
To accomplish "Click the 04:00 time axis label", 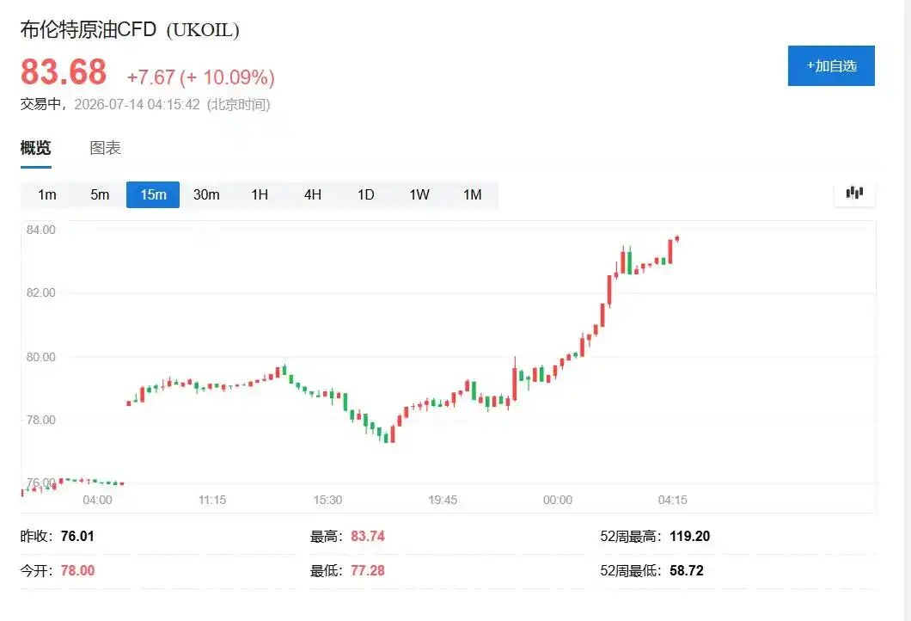I will (x=97, y=500).
